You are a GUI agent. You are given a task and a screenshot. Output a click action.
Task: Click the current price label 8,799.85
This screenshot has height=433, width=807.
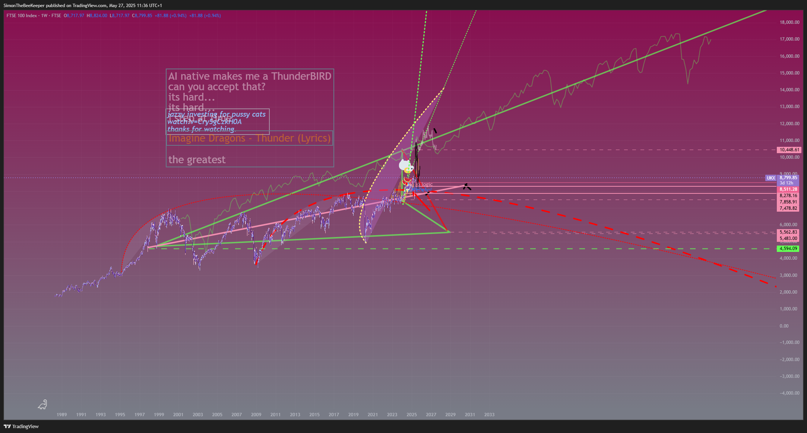click(x=788, y=178)
